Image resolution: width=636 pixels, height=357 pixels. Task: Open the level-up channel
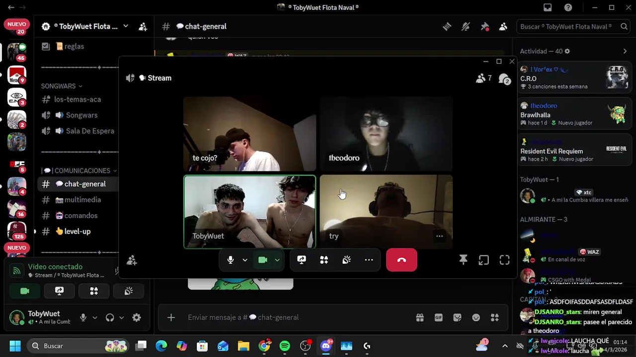(77, 232)
